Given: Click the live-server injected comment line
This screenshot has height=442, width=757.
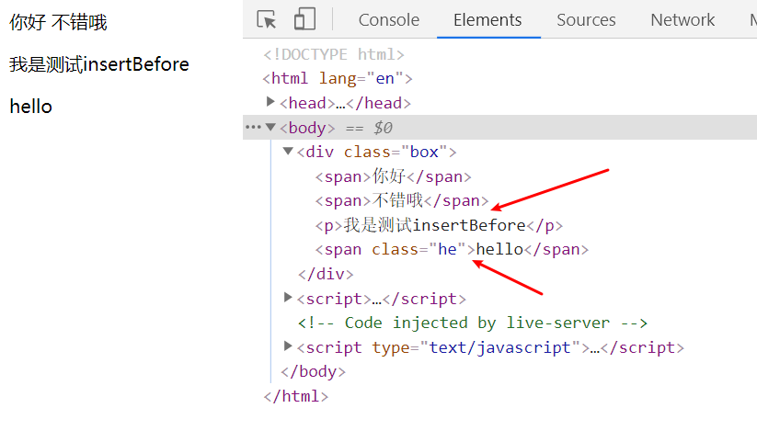Looking at the screenshot, I should click(x=473, y=323).
